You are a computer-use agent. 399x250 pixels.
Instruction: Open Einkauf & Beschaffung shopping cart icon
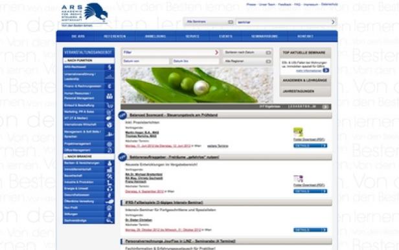pos(109,105)
